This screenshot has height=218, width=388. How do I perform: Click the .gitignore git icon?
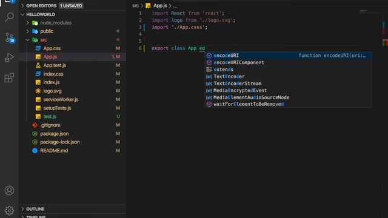click(35, 125)
